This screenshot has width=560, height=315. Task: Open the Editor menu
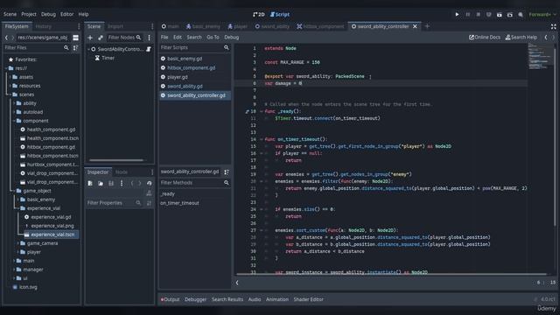click(66, 14)
